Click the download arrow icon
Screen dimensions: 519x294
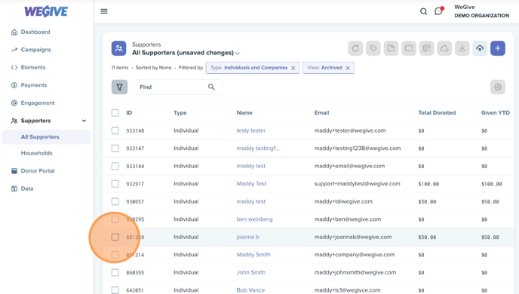[x=462, y=48]
